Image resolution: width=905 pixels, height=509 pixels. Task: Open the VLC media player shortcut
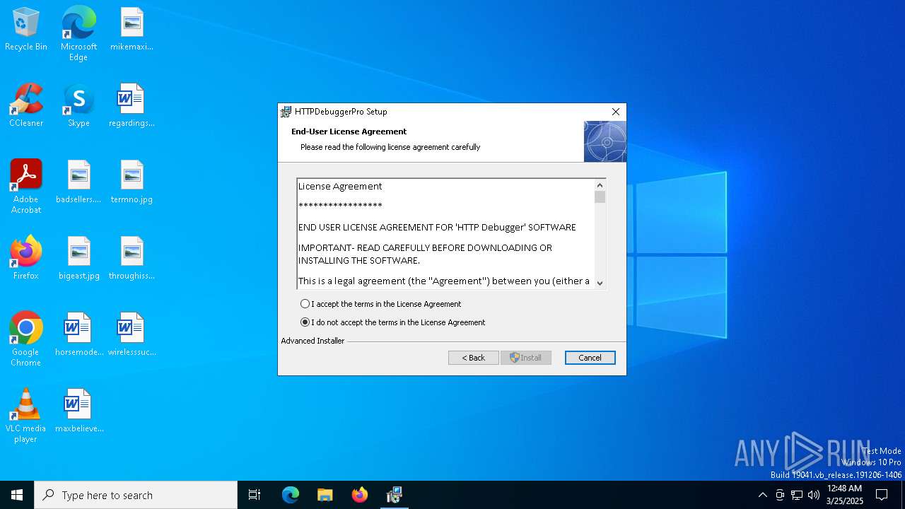tap(26, 416)
